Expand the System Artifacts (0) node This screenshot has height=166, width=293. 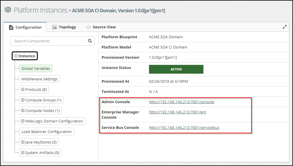[x=23, y=153]
